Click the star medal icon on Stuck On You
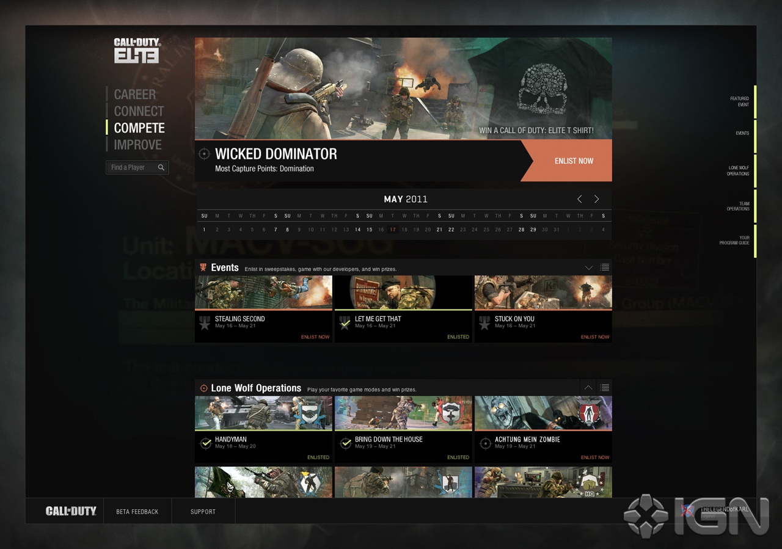Image resolution: width=782 pixels, height=549 pixels. point(484,323)
